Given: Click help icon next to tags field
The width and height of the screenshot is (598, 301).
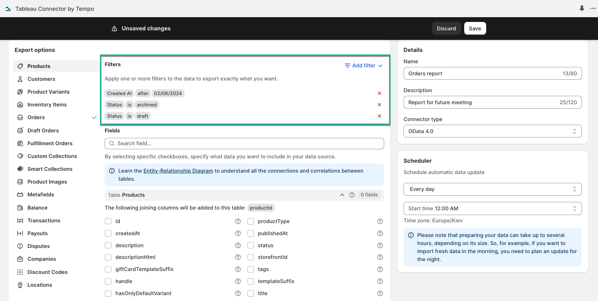Looking at the screenshot, I should coord(380,269).
